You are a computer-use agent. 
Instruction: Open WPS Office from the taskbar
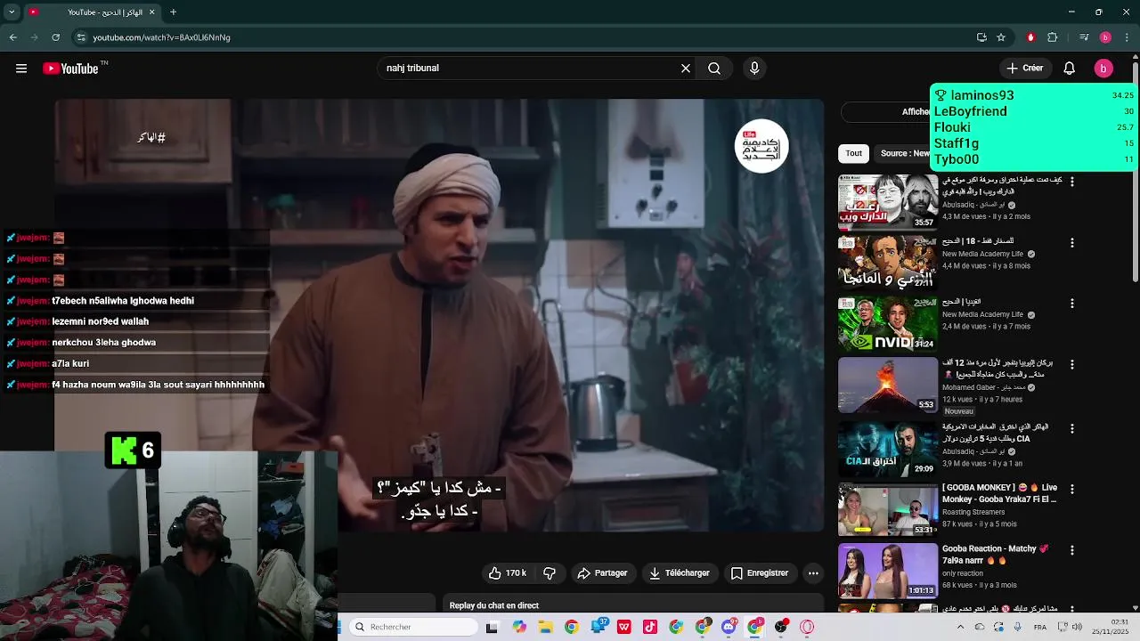click(x=624, y=627)
